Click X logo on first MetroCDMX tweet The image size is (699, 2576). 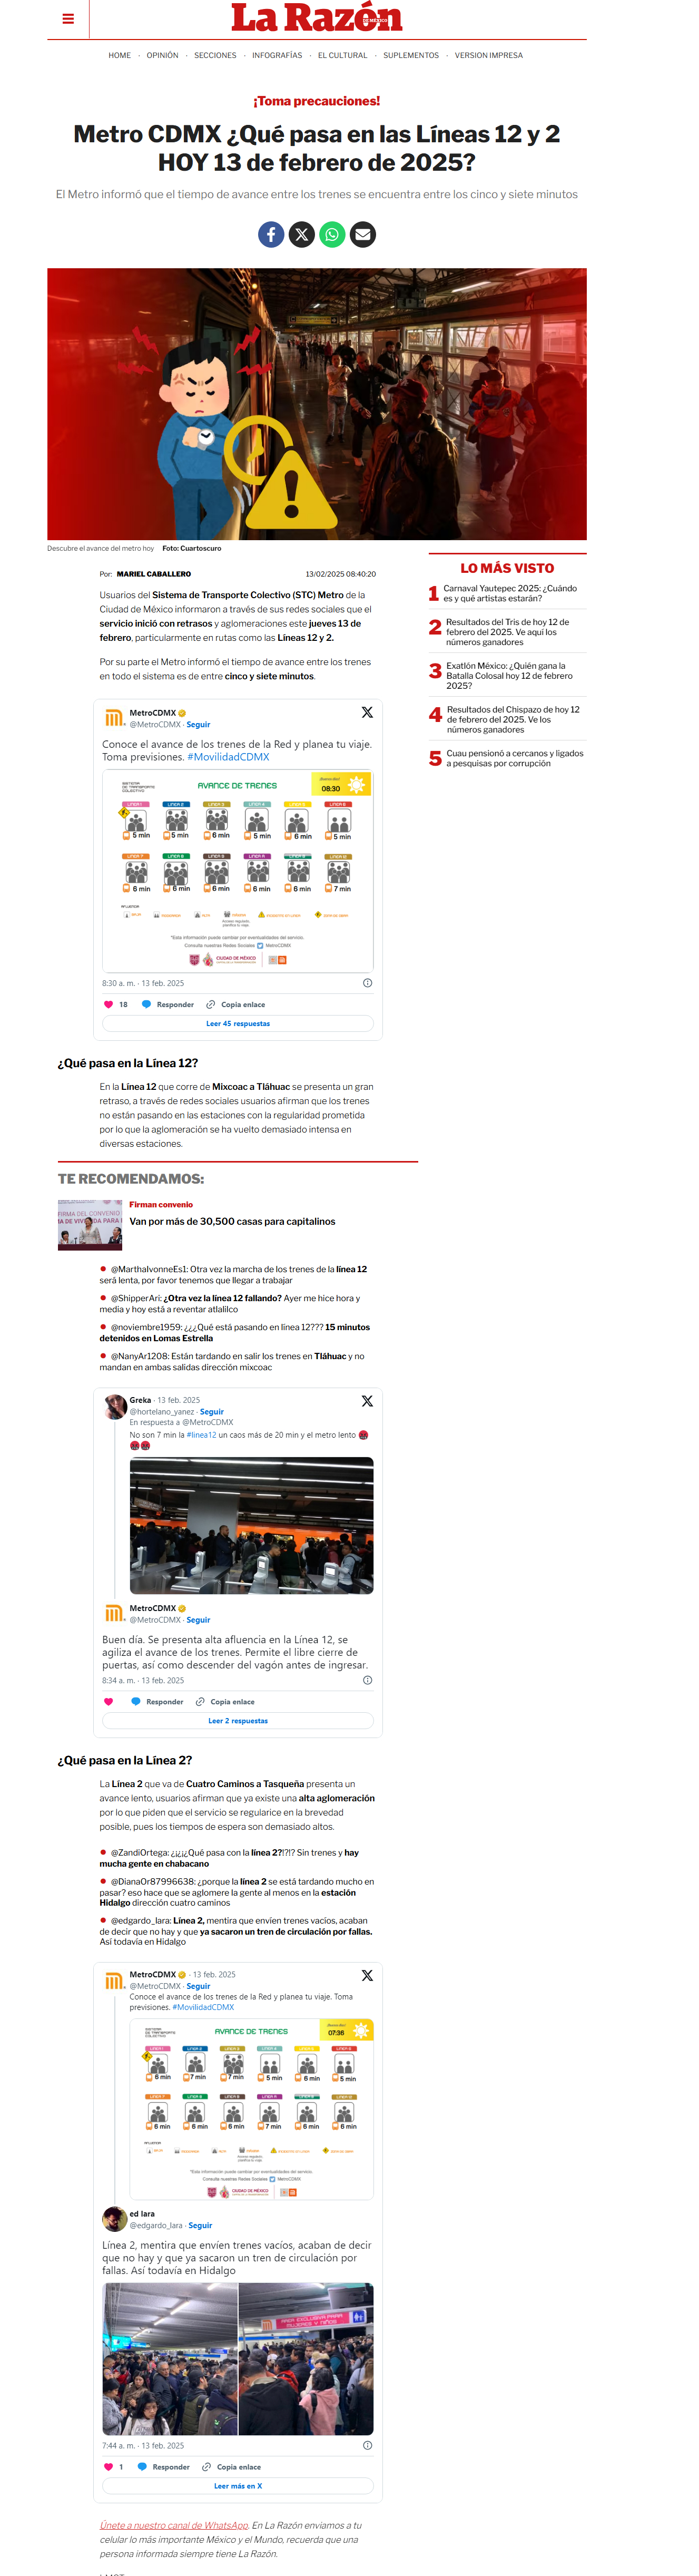pyautogui.click(x=367, y=712)
